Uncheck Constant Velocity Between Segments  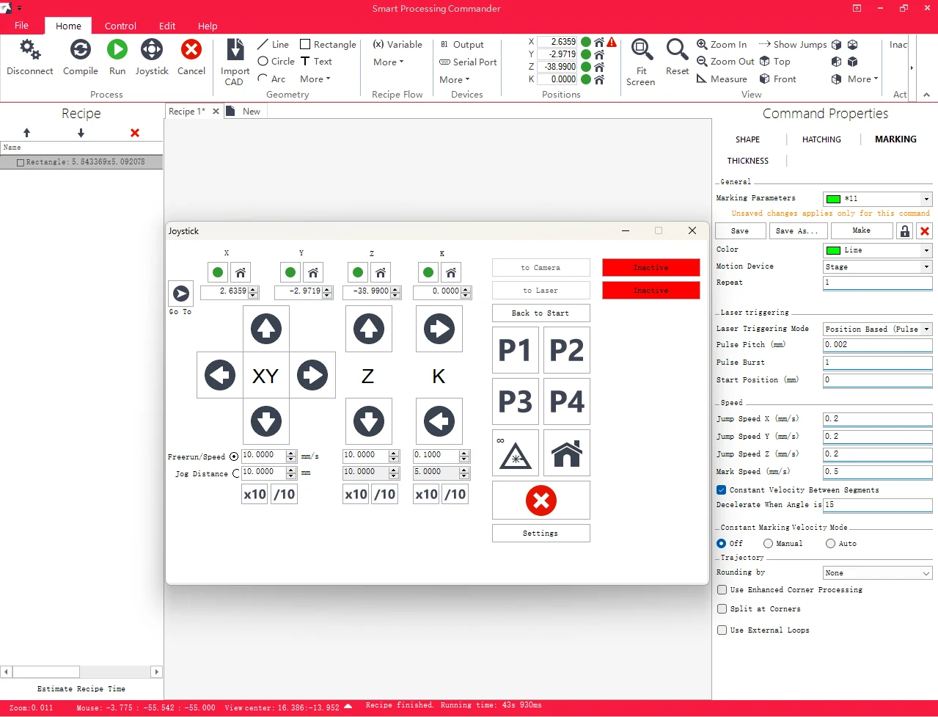[x=722, y=489]
